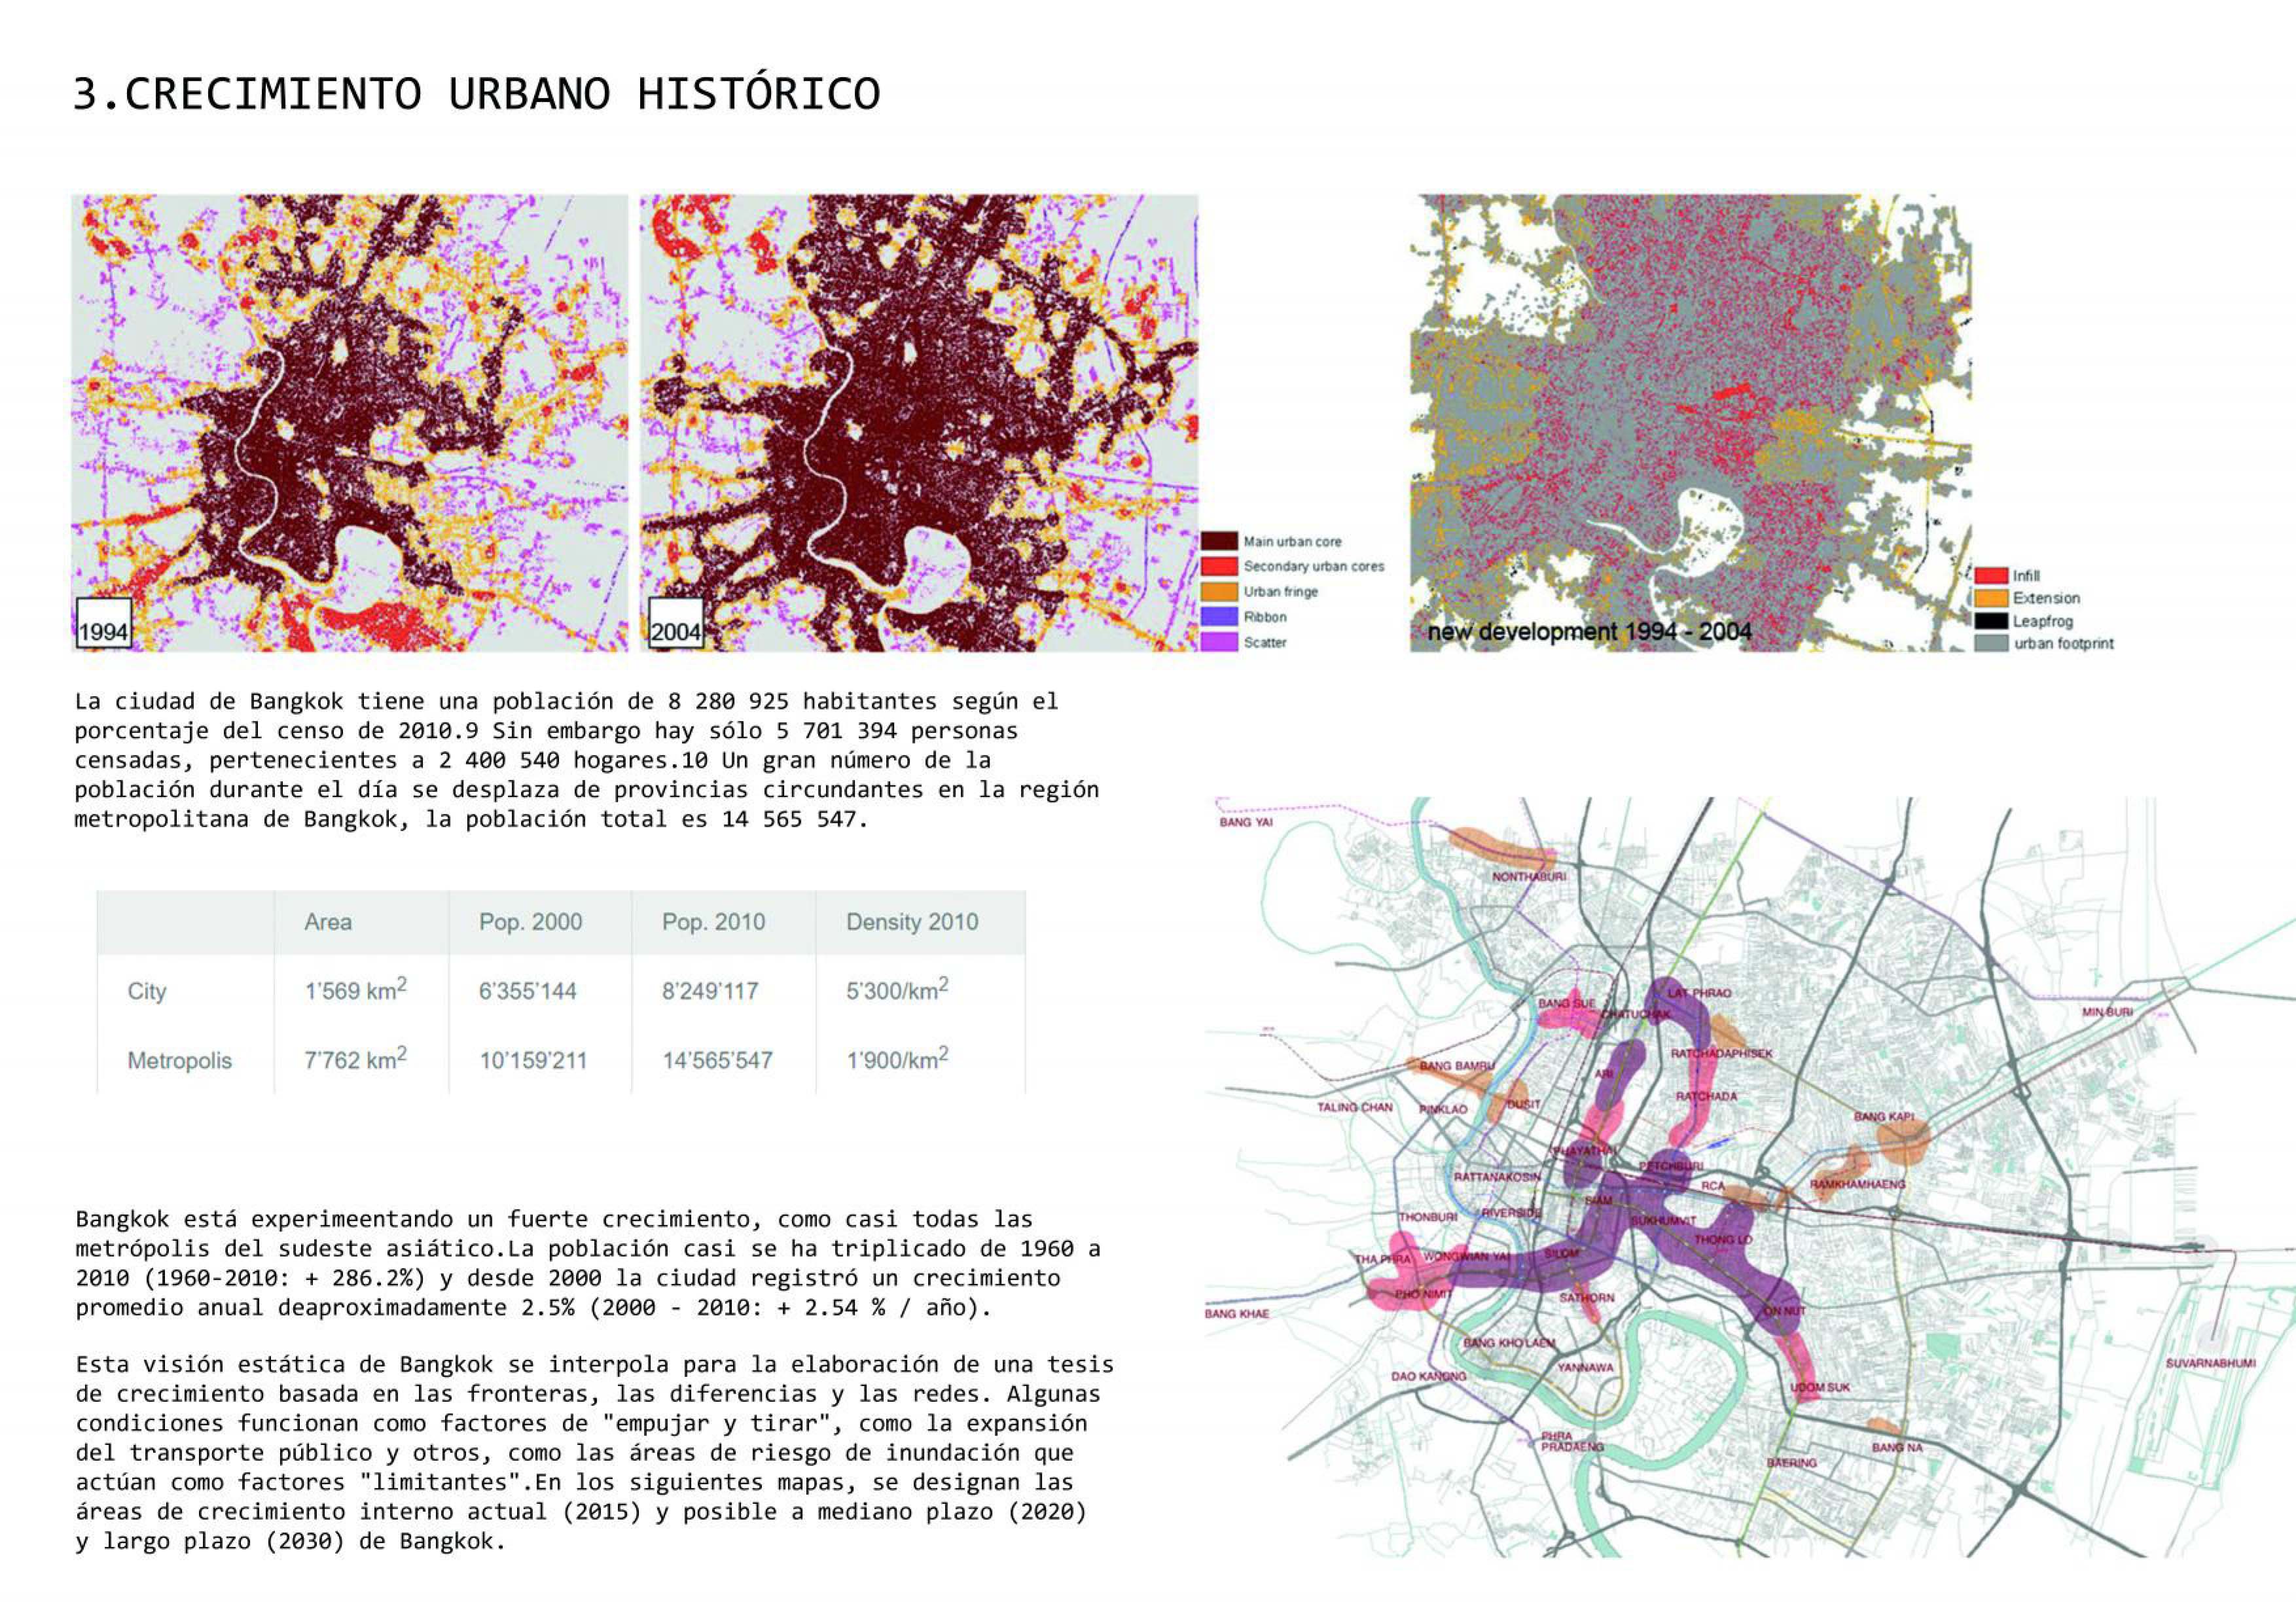Click the SUVARNABHUMI airport label

(x=2210, y=1363)
